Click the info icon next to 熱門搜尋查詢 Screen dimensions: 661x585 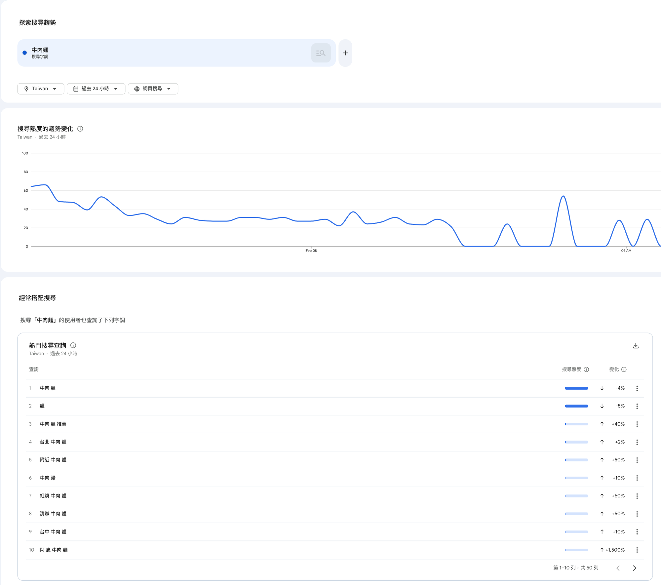pos(73,345)
